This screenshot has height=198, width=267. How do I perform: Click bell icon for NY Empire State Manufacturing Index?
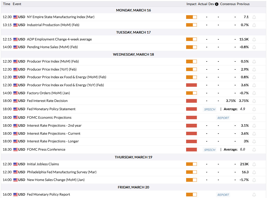pos(254,17)
